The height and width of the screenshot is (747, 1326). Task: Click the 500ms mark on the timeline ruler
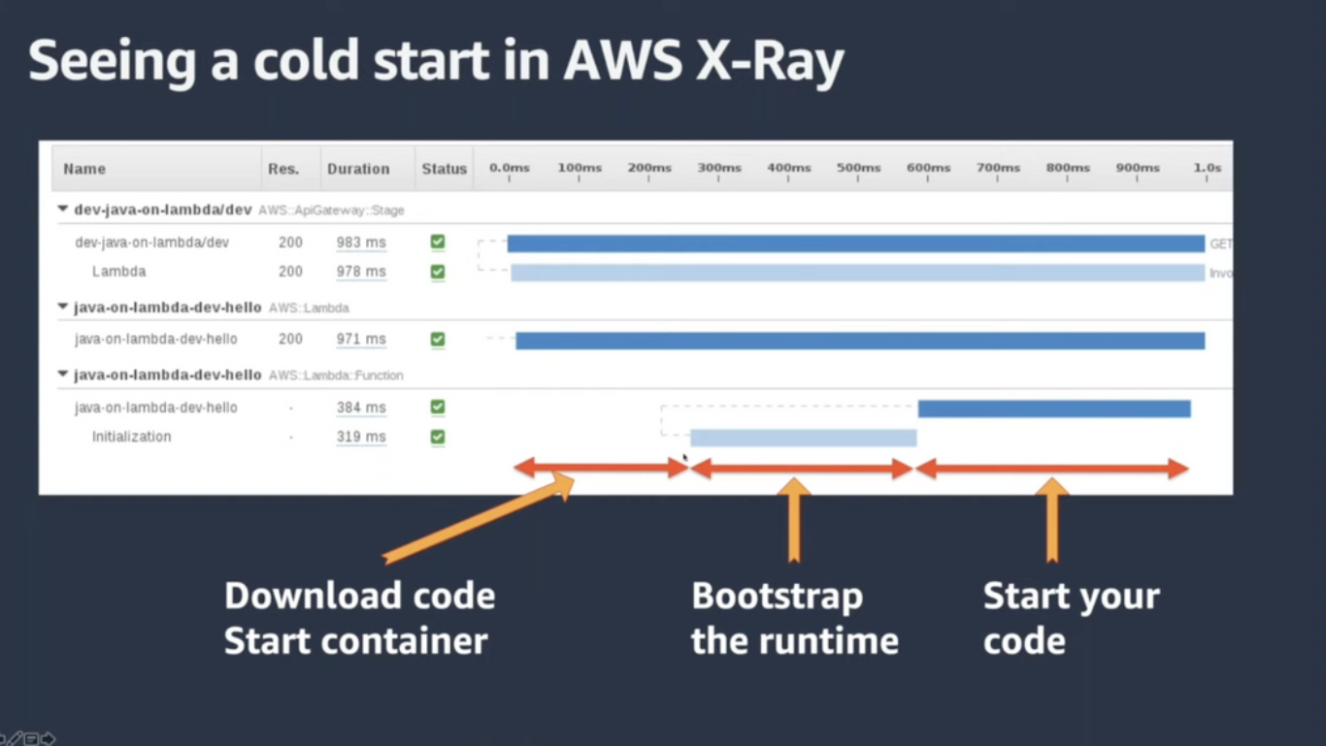859,169
